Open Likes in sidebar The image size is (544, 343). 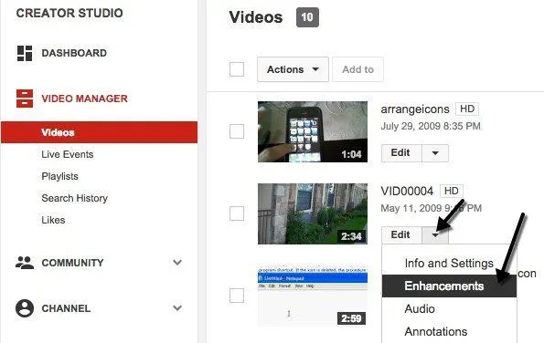(x=53, y=220)
